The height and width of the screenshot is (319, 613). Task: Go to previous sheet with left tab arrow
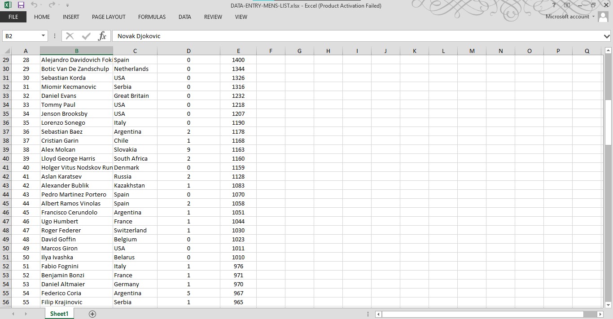click(13, 314)
